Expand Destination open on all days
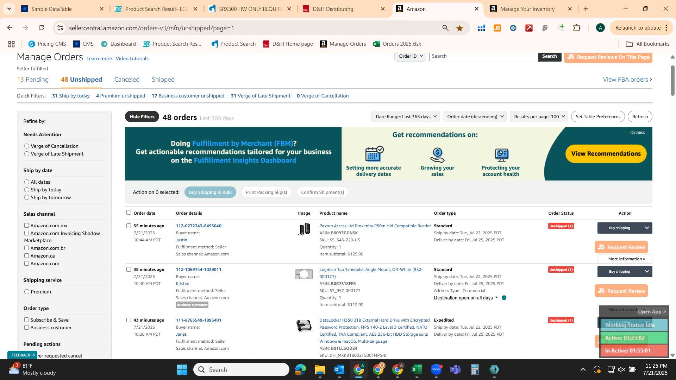The height and width of the screenshot is (380, 676). pos(466,298)
